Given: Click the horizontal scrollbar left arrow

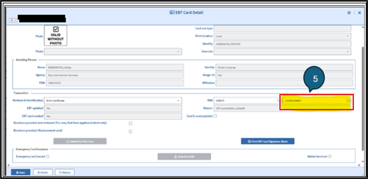Looking at the screenshot, I should pyautogui.click(x=8, y=165).
